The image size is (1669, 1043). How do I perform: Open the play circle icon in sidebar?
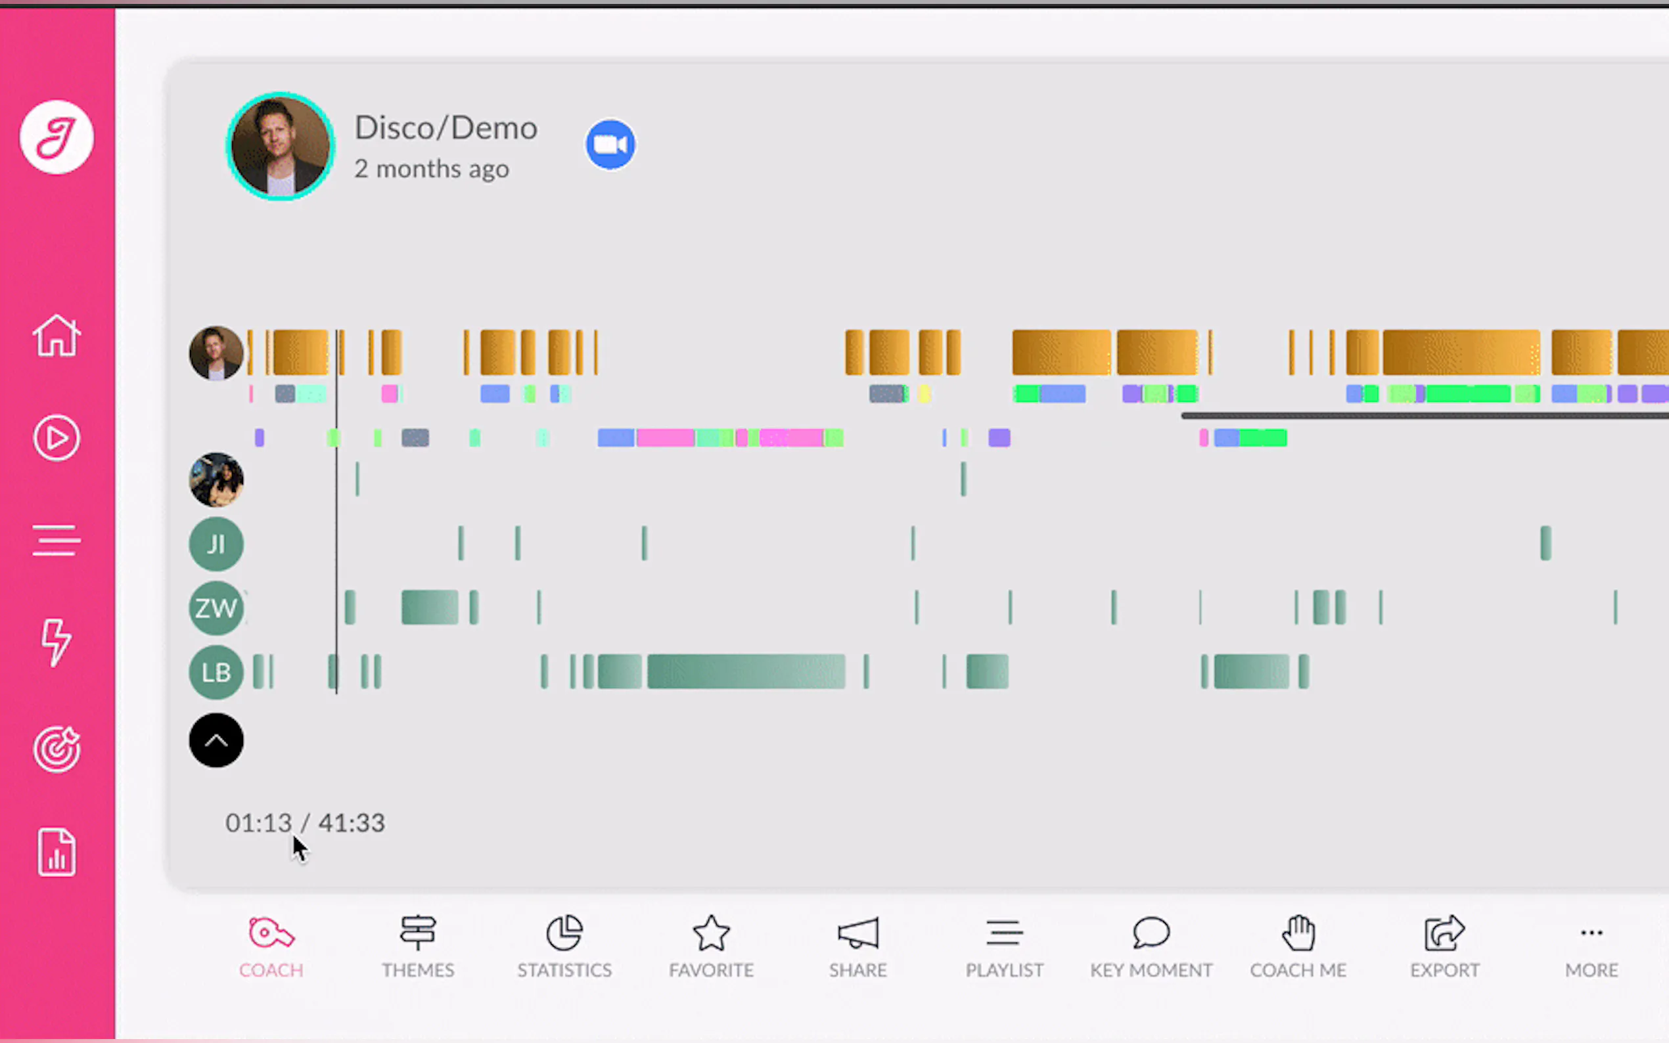click(57, 438)
